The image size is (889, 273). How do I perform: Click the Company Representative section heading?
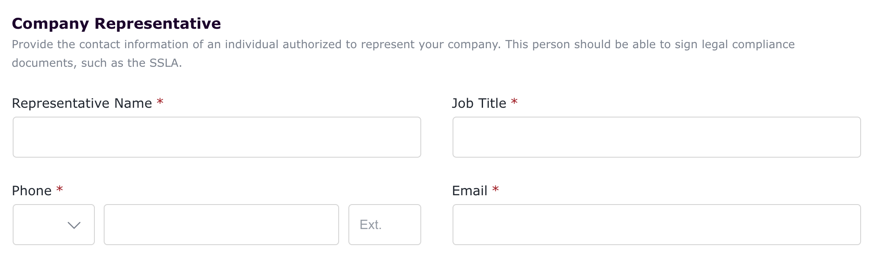(x=116, y=24)
